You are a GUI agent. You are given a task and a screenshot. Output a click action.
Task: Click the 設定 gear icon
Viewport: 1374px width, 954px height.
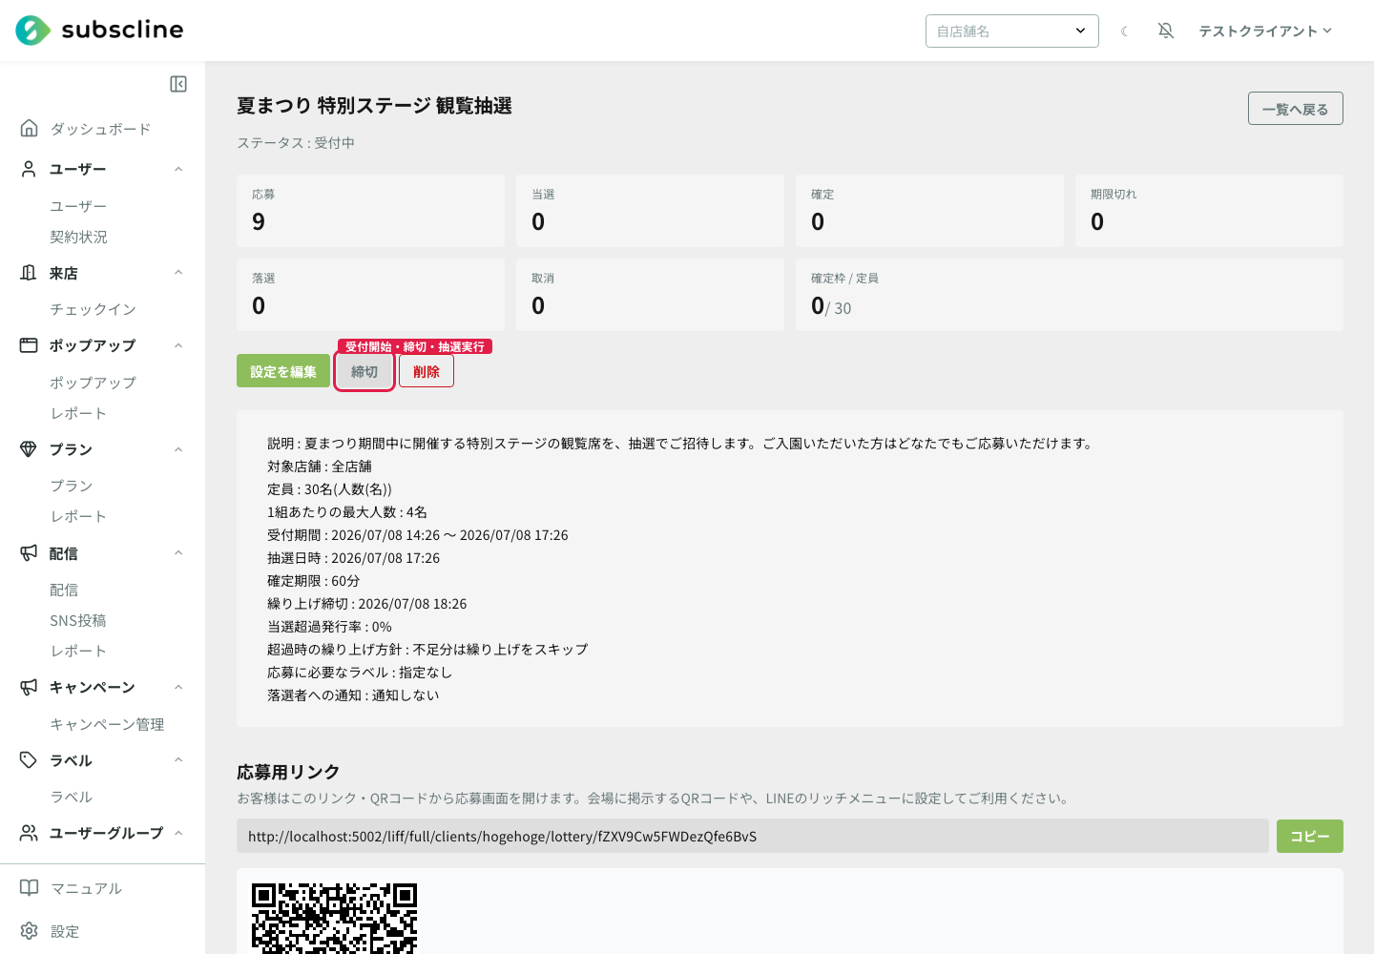coord(30,931)
